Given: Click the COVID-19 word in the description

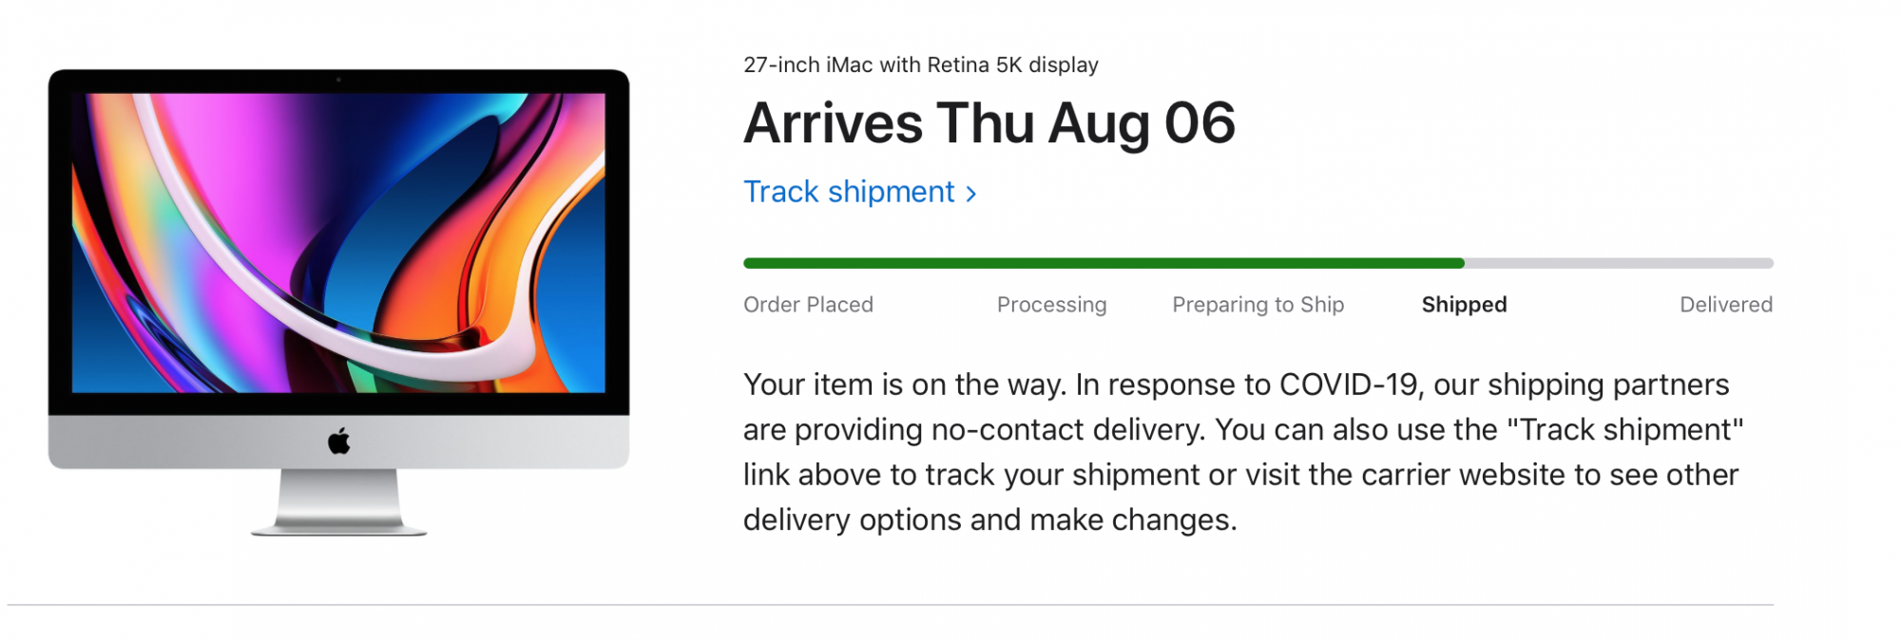Looking at the screenshot, I should pyautogui.click(x=1348, y=385).
